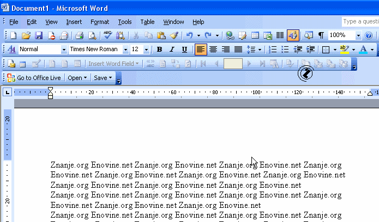379x222 pixels.
Task: Open the Zoom 100% dropdown
Action: coord(358,35)
